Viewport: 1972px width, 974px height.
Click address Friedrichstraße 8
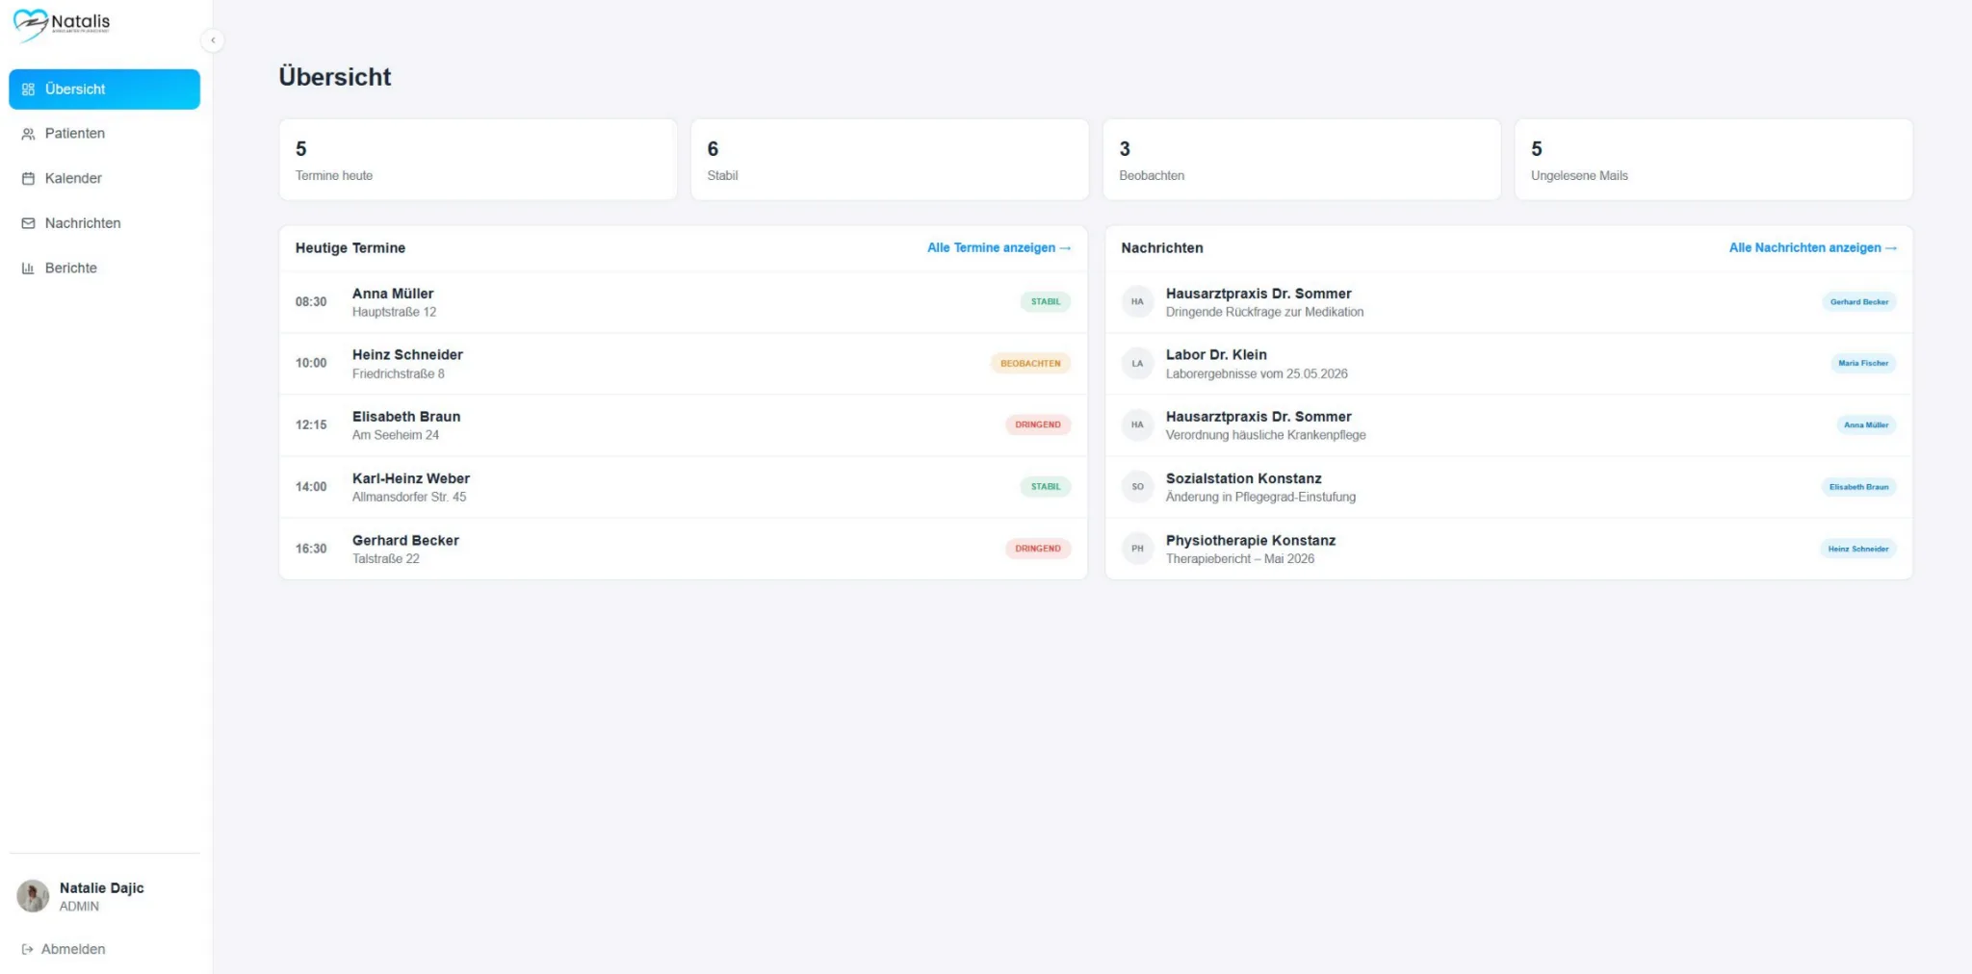click(399, 374)
